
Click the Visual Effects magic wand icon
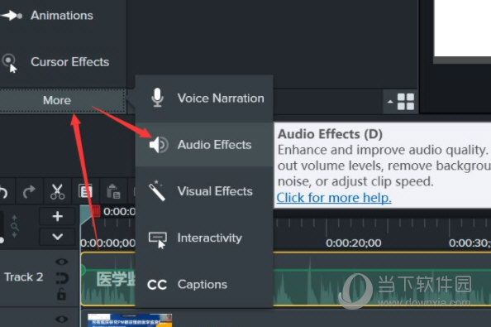coord(157,190)
